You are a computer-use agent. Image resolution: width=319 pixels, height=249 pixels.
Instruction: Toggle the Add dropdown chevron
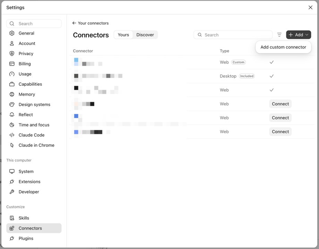click(x=307, y=35)
